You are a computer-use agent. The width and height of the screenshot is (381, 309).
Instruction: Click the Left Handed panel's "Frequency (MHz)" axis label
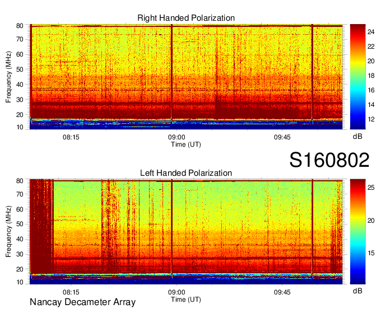8,232
